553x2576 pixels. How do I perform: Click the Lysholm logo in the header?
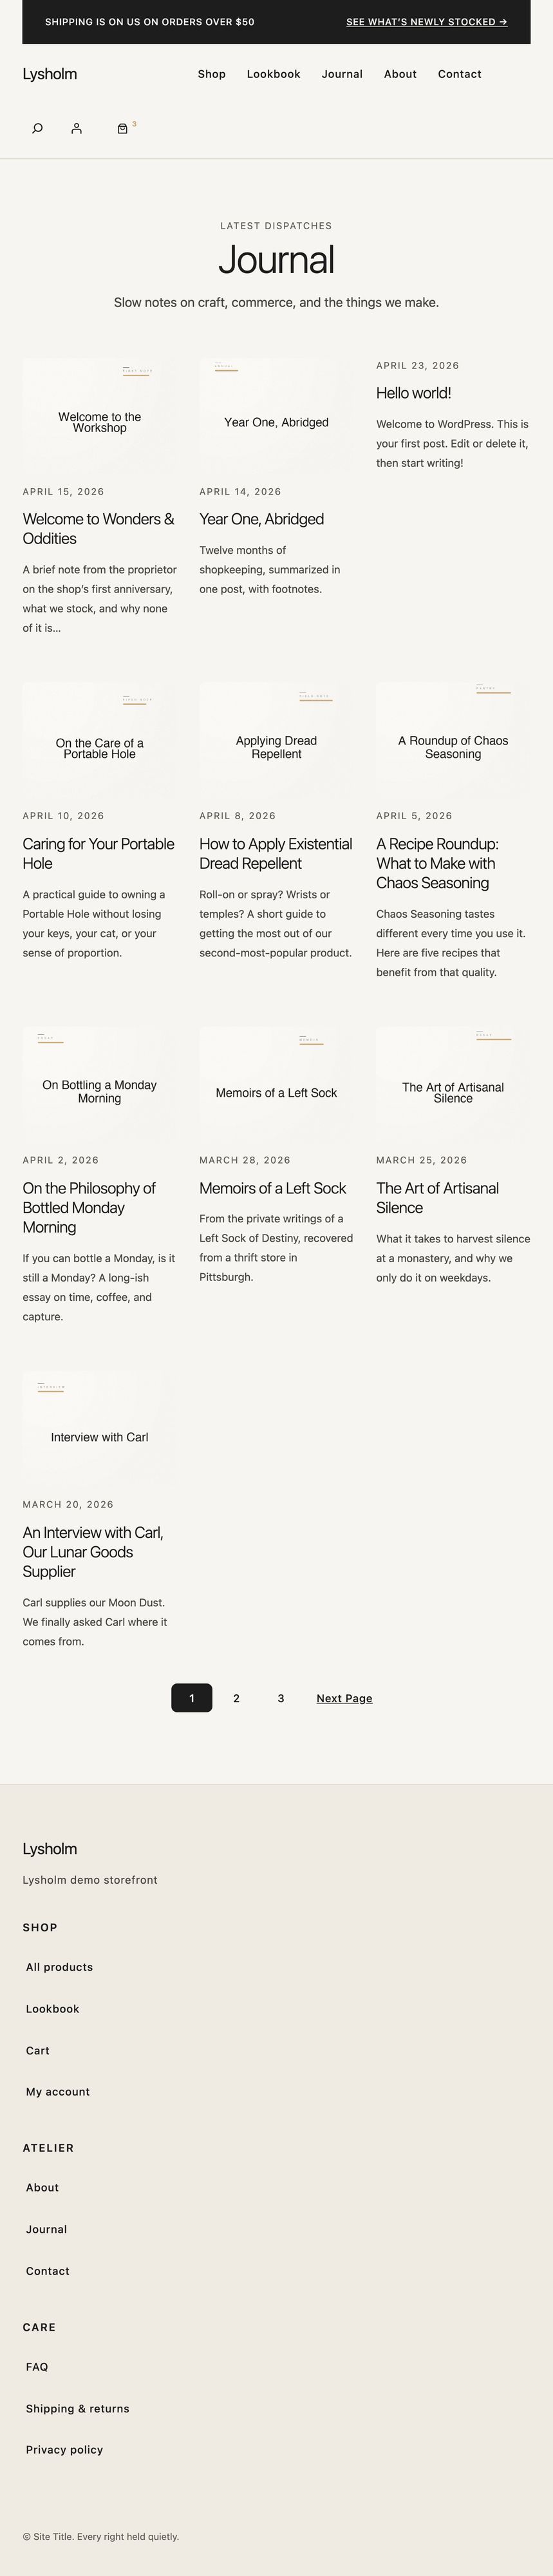click(x=50, y=74)
